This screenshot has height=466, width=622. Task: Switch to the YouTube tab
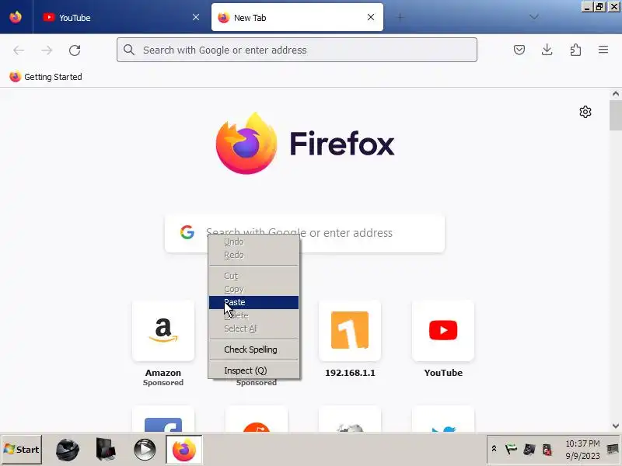tap(119, 17)
